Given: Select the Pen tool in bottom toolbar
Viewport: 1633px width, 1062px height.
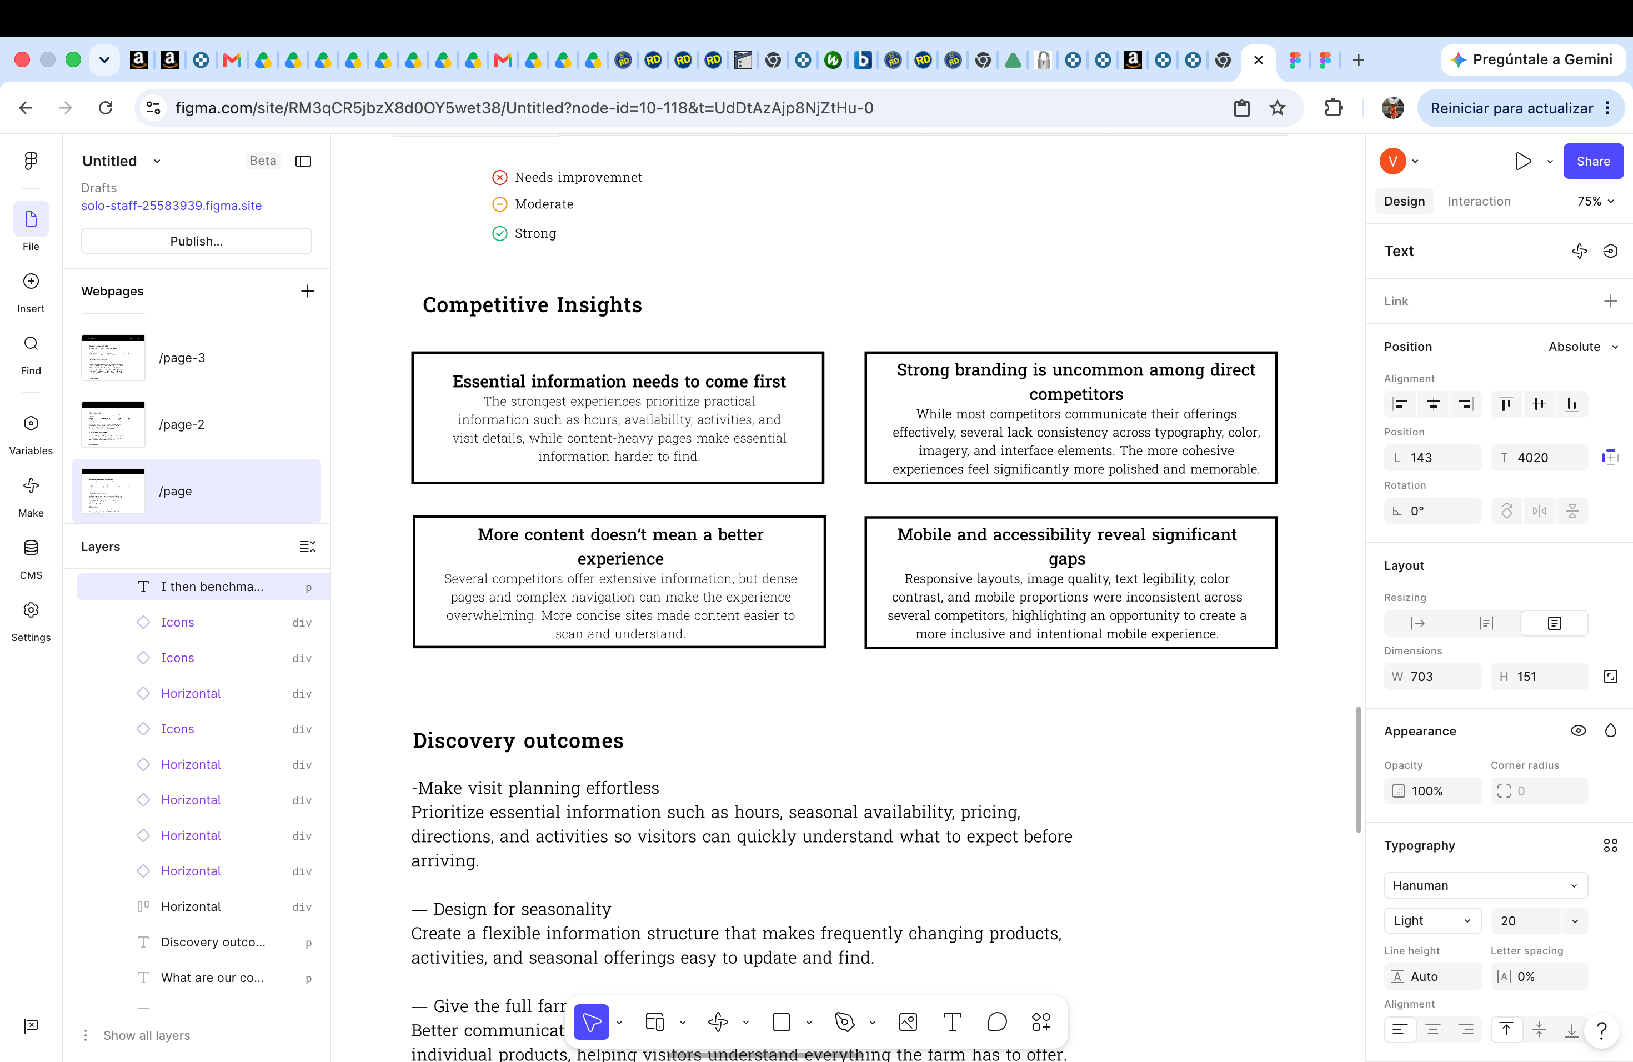Looking at the screenshot, I should [x=845, y=1022].
